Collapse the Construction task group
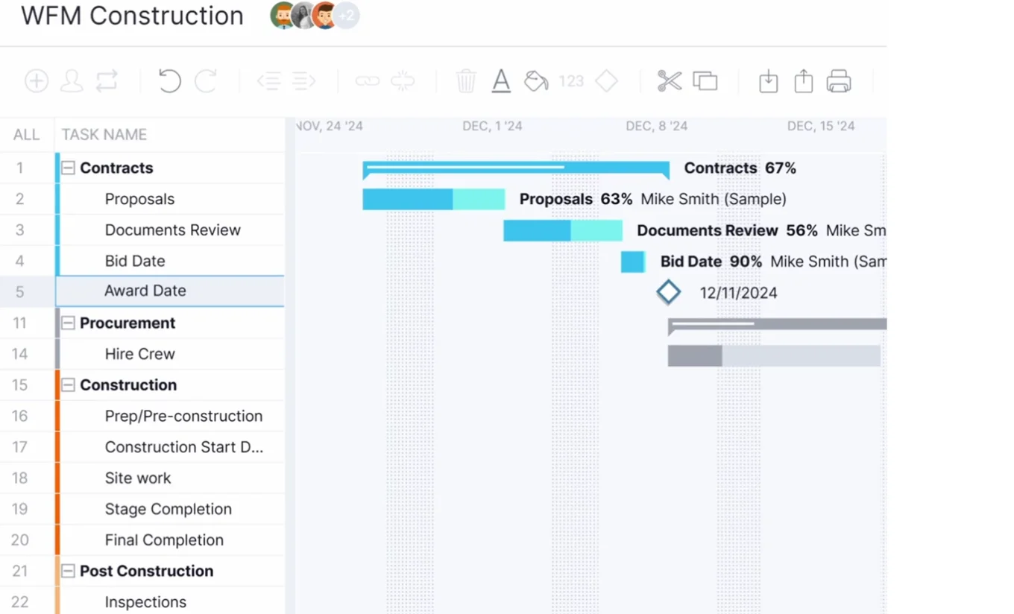 click(x=68, y=385)
